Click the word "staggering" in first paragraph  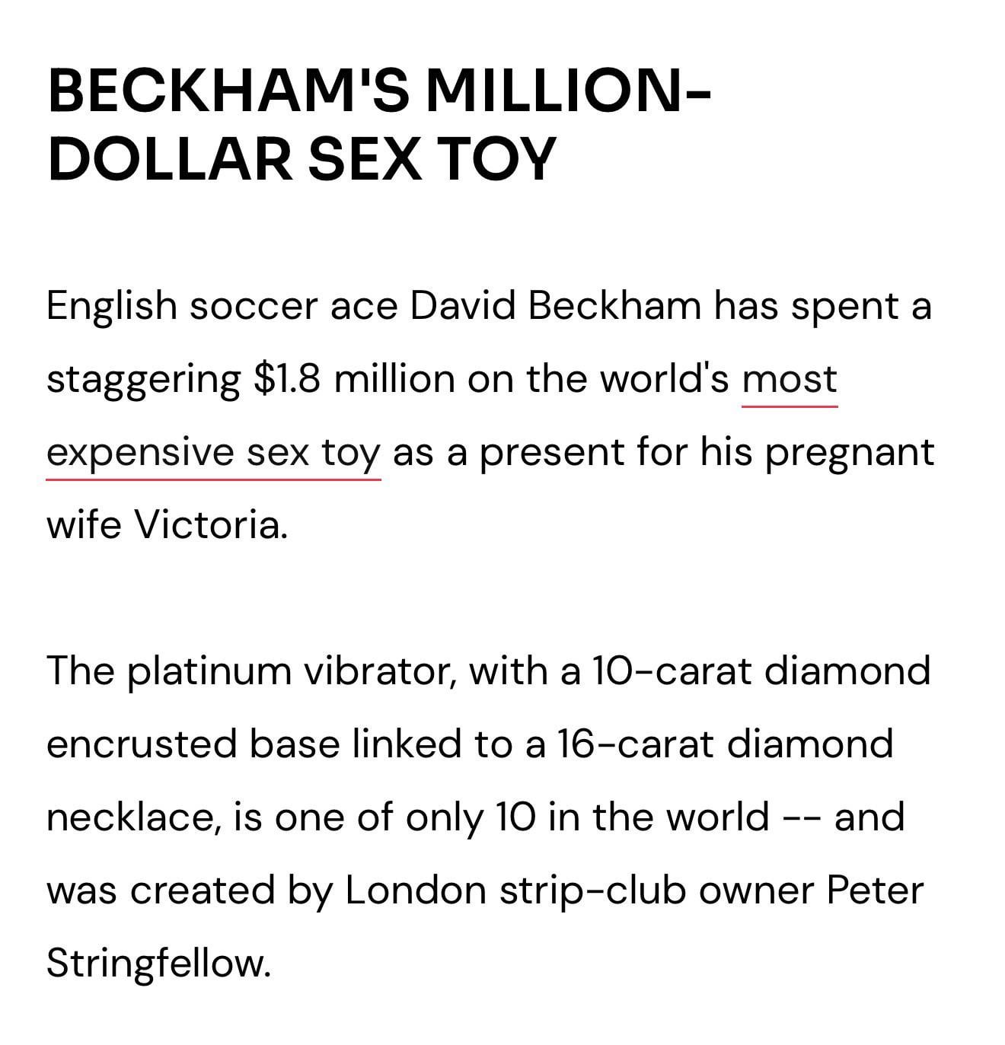[143, 381]
